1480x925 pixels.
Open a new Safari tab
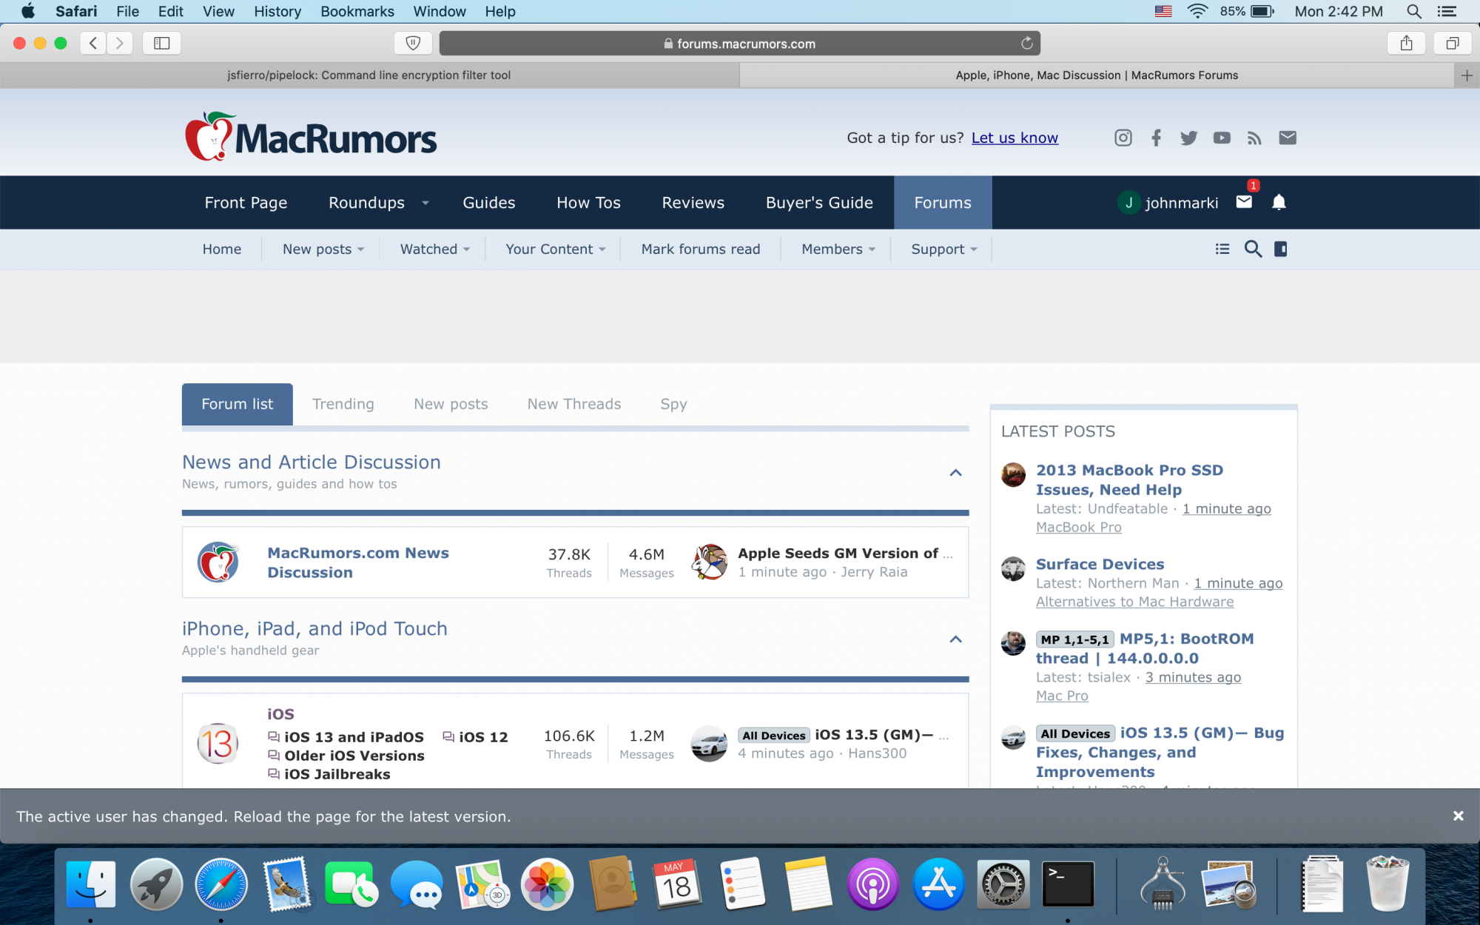click(1467, 75)
